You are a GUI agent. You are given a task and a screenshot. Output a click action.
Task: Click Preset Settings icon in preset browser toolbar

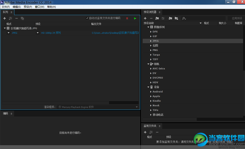tap(163, 18)
